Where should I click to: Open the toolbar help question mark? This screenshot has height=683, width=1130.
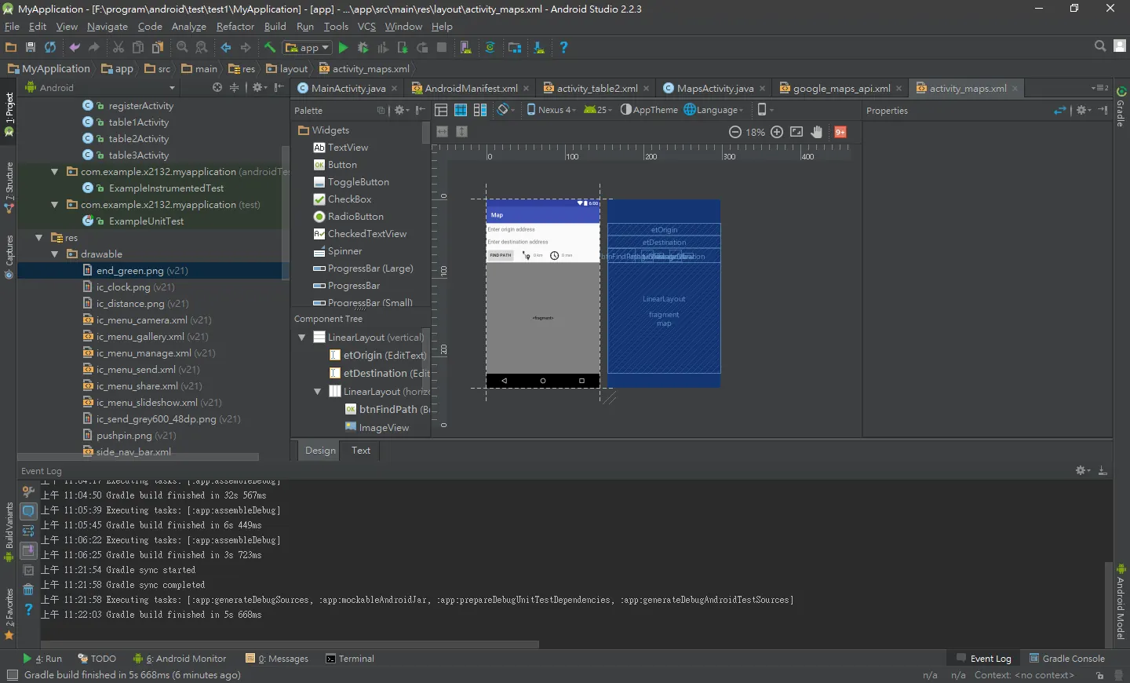563,48
